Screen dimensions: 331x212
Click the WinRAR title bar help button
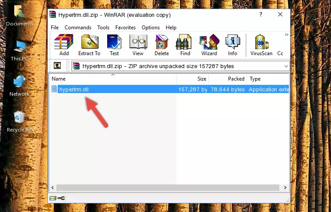point(261,14)
